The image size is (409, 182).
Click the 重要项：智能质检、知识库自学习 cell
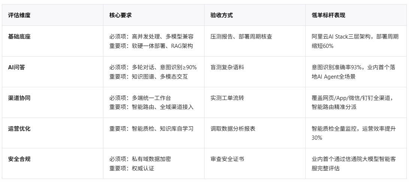pyautogui.click(x=151, y=128)
